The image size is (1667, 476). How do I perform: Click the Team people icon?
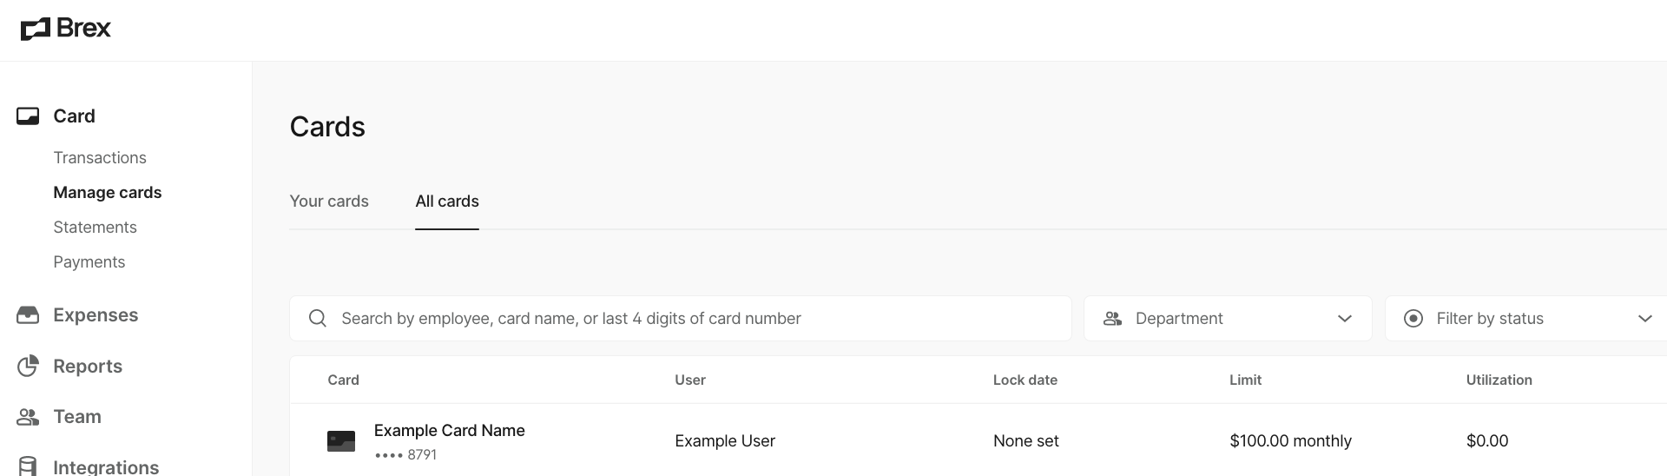pyautogui.click(x=28, y=417)
